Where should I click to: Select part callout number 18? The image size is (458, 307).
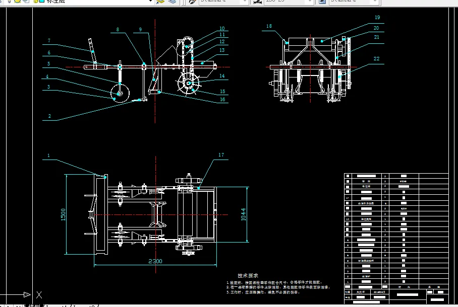tap(269, 26)
